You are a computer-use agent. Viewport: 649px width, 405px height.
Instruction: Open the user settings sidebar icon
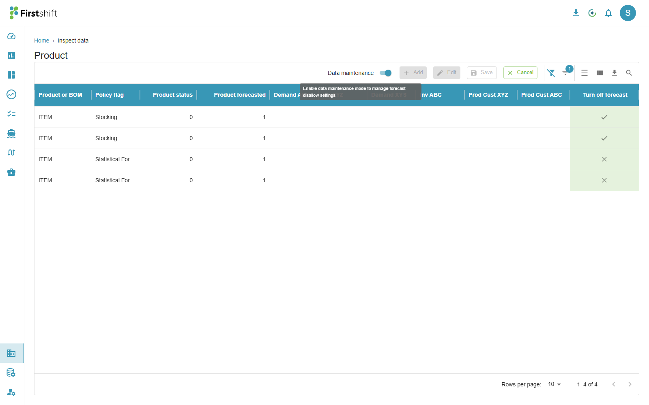(x=11, y=392)
